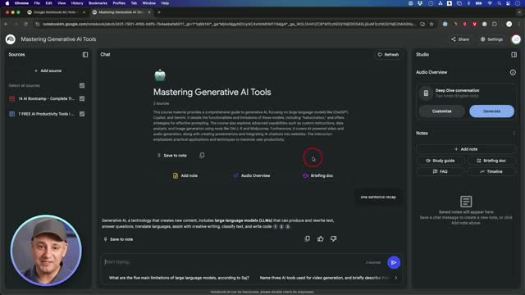Open Chrome three-dot menu

coord(519,24)
